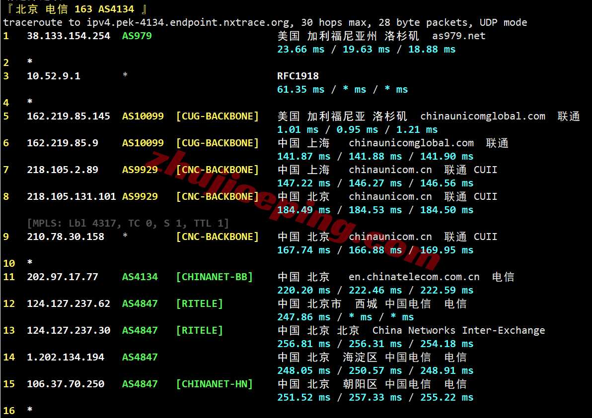592x418 pixels.
Task: Click the AS979 label on hop 1
Action: click(137, 36)
